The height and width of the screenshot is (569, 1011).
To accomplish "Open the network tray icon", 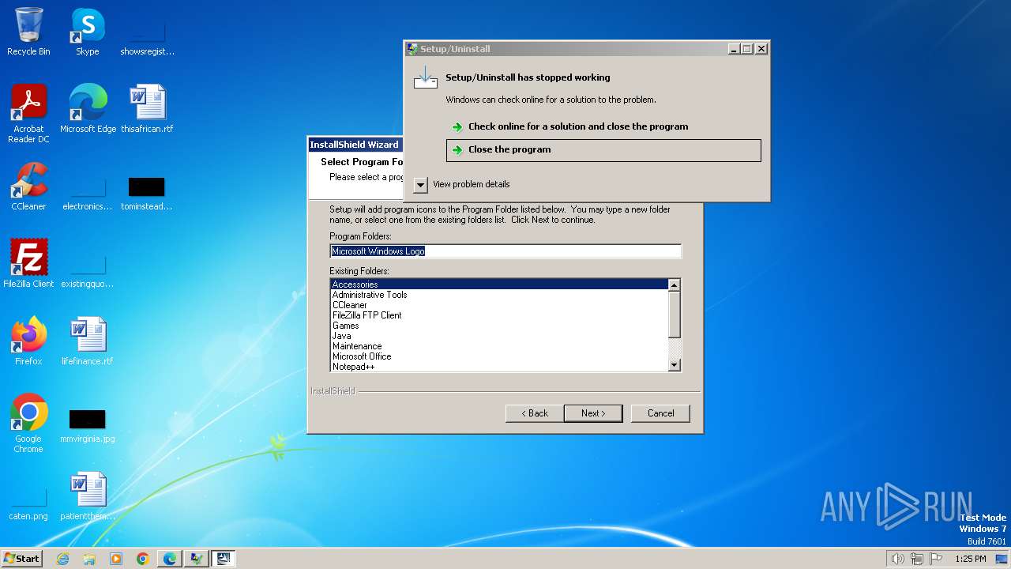I will (x=917, y=559).
